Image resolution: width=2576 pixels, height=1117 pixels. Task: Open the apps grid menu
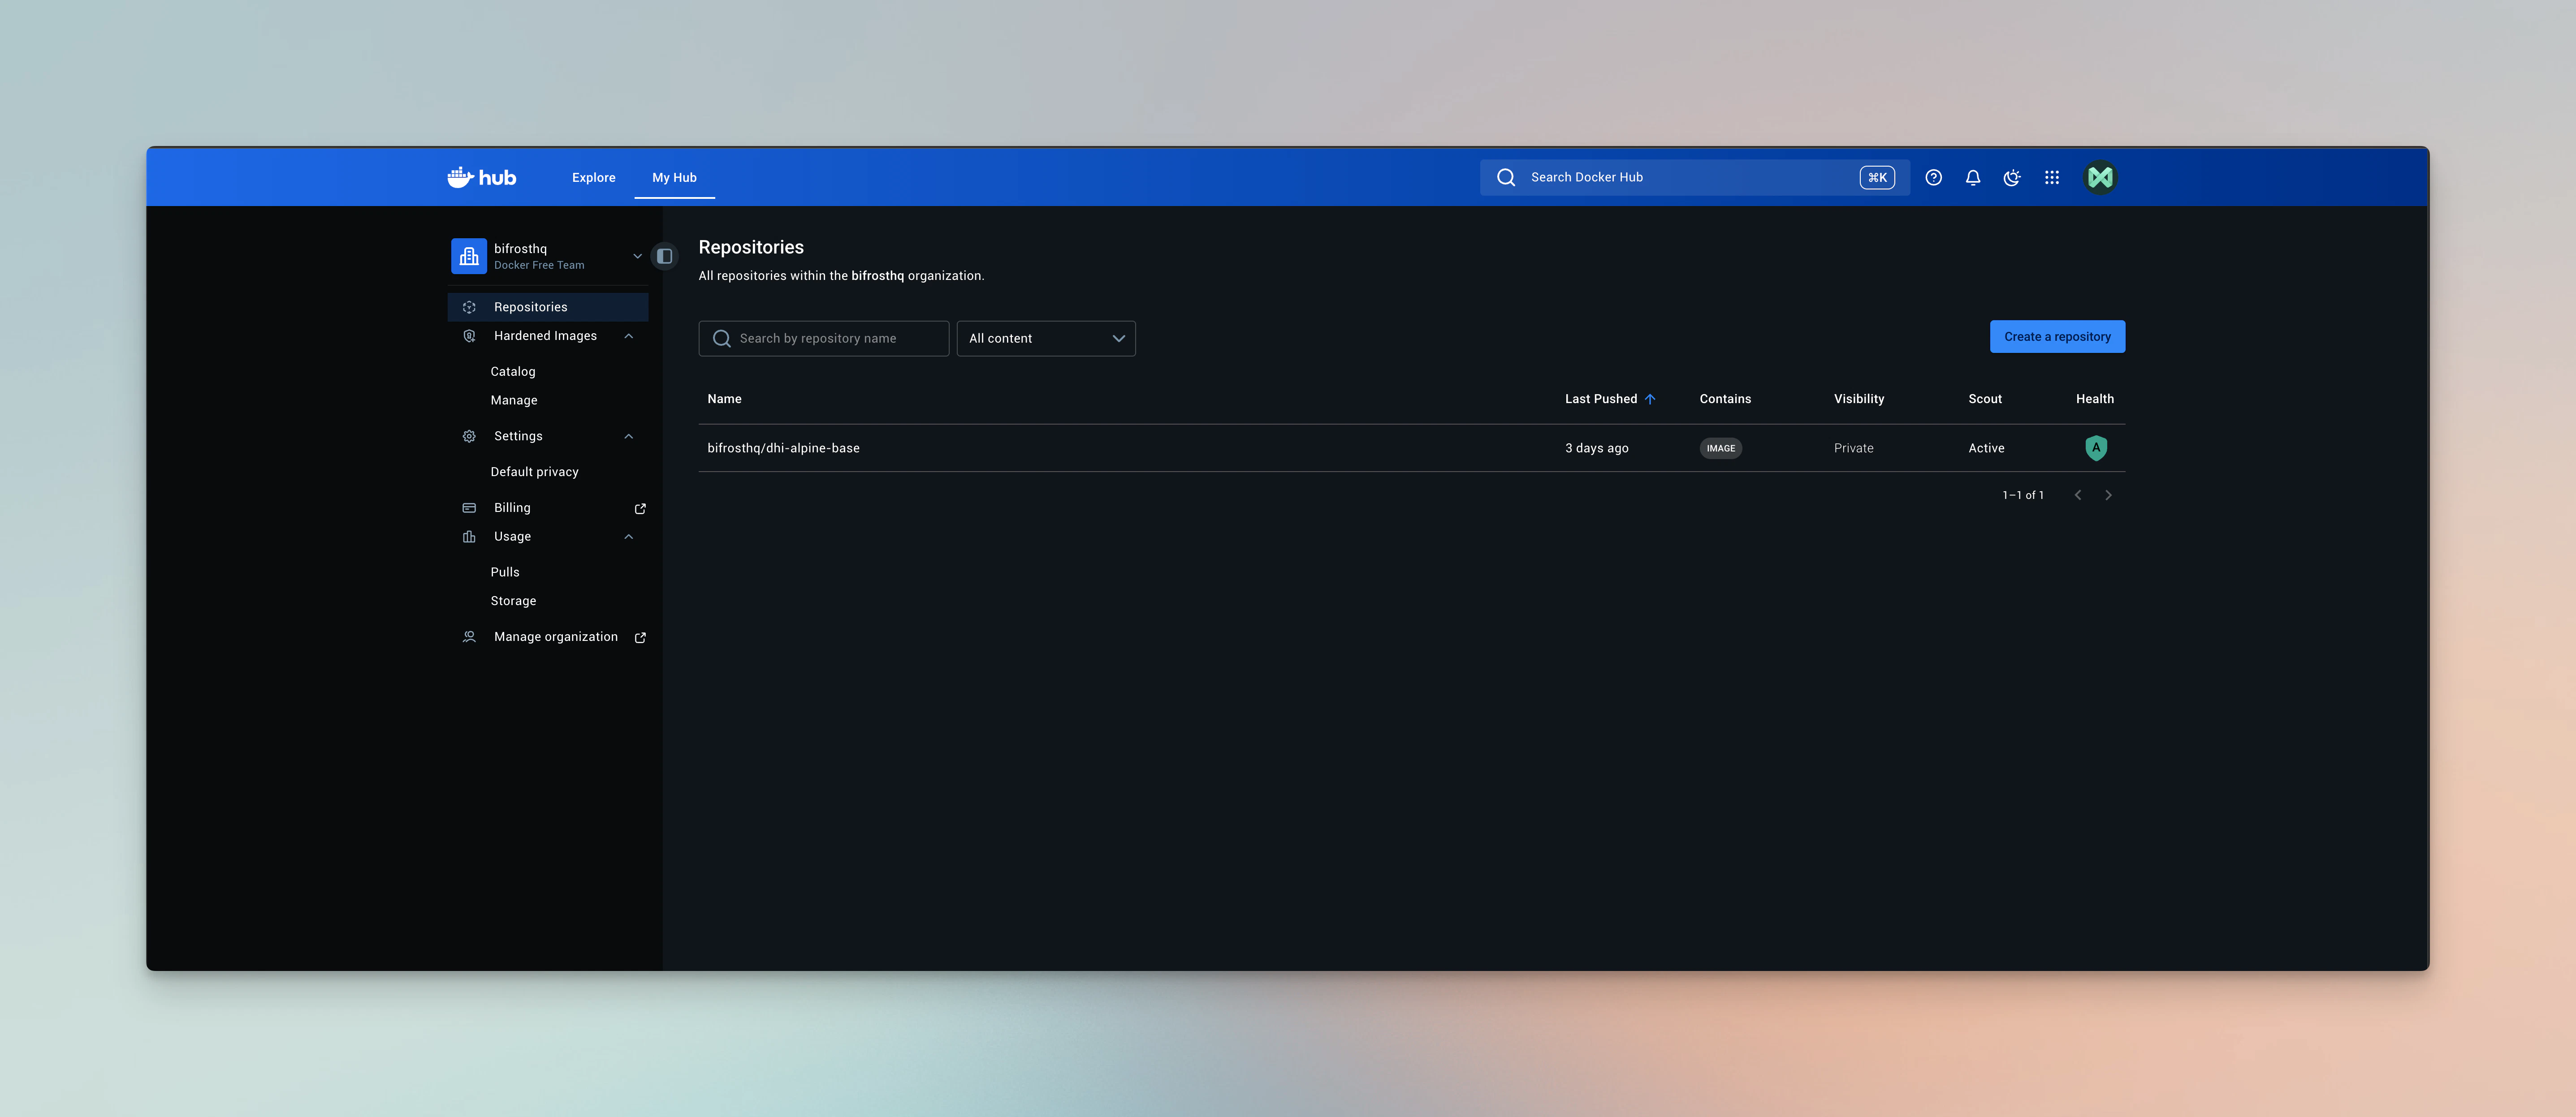tap(2052, 177)
